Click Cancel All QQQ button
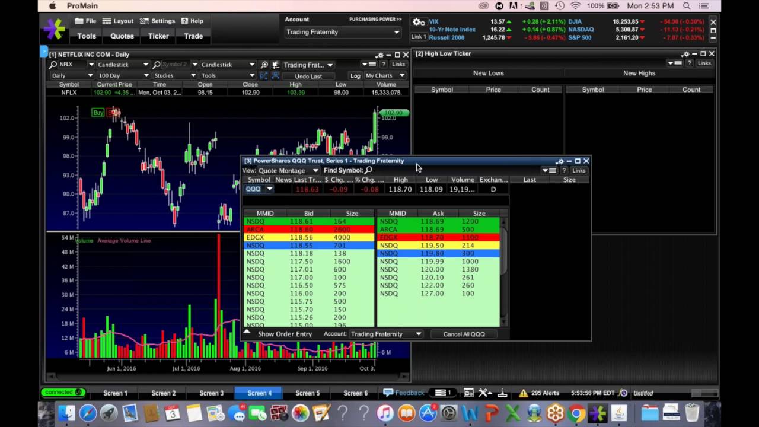This screenshot has height=427, width=759. [464, 334]
